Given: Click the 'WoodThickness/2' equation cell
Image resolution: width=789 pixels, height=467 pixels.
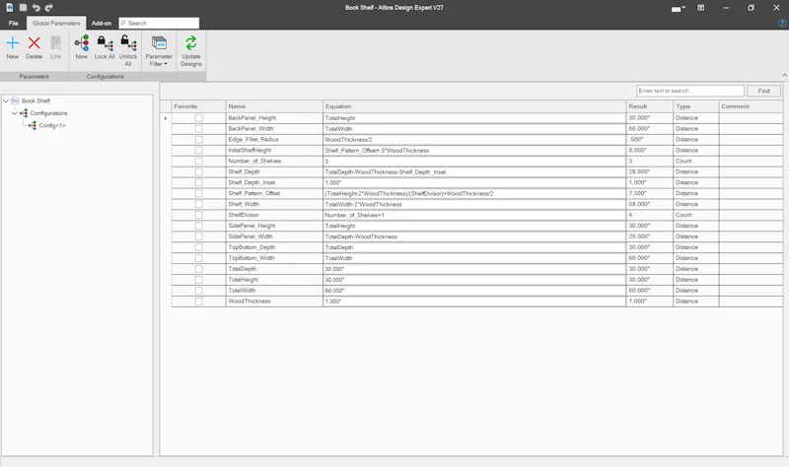Looking at the screenshot, I should pyautogui.click(x=474, y=140).
